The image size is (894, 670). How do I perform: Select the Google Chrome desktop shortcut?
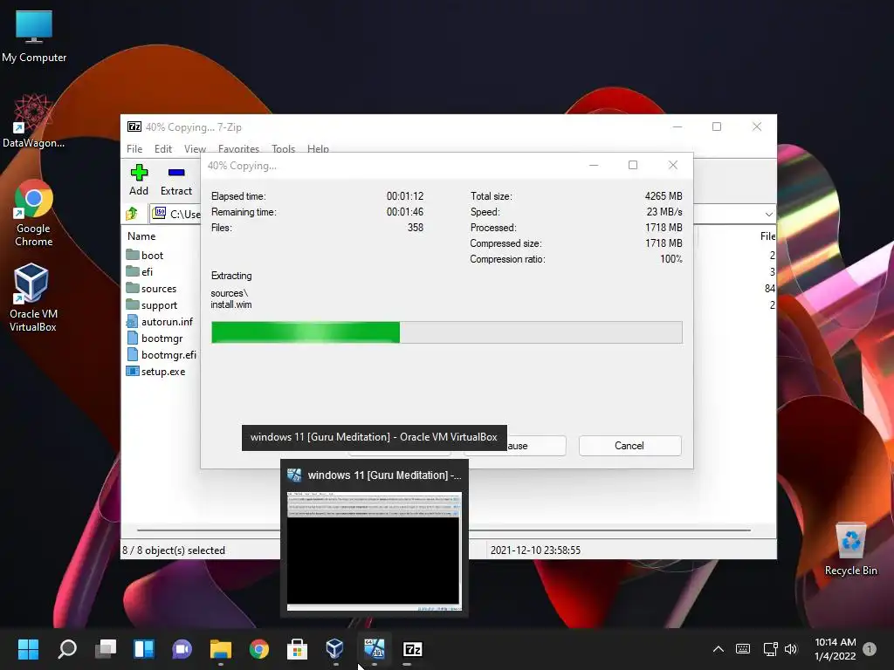point(34,213)
